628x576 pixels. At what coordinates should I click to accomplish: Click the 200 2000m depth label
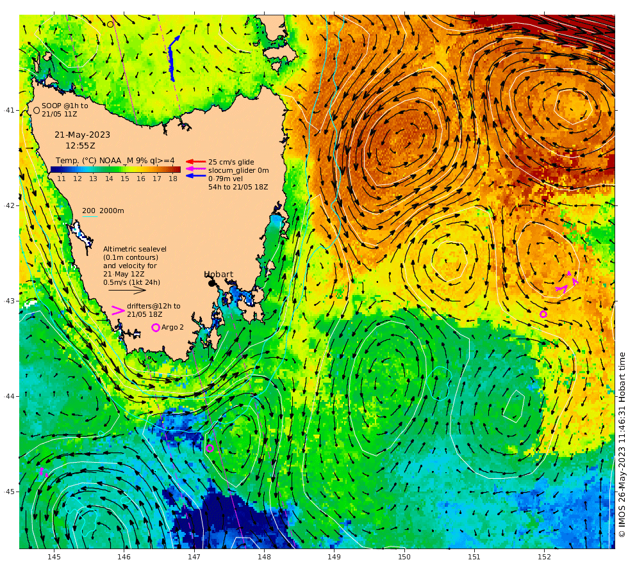pyautogui.click(x=103, y=211)
